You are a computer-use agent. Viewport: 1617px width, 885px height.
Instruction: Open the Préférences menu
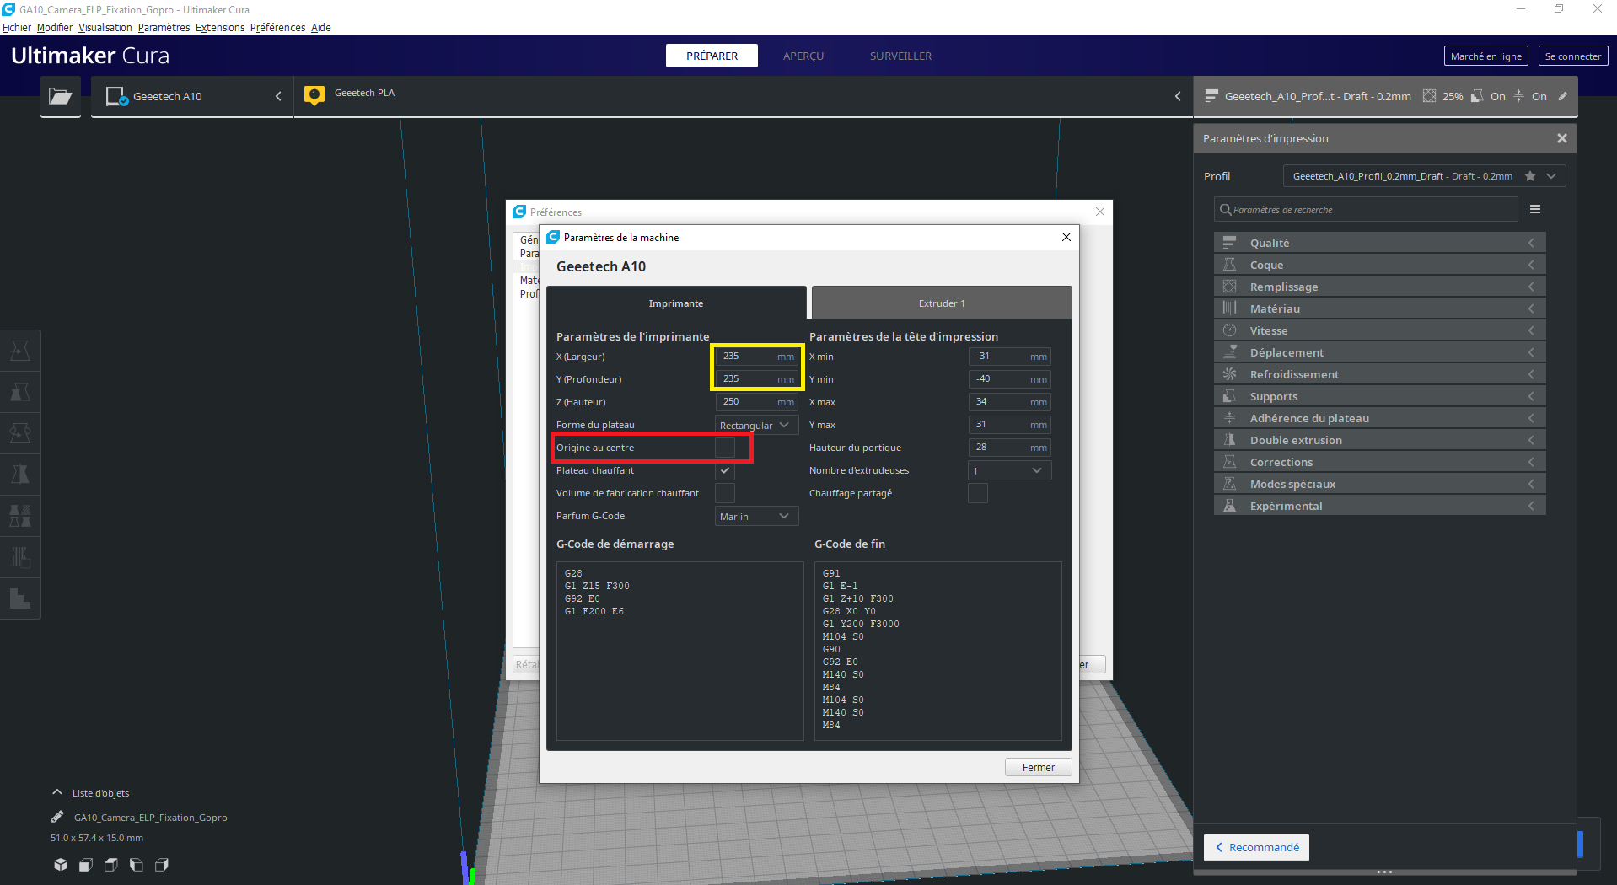(277, 27)
